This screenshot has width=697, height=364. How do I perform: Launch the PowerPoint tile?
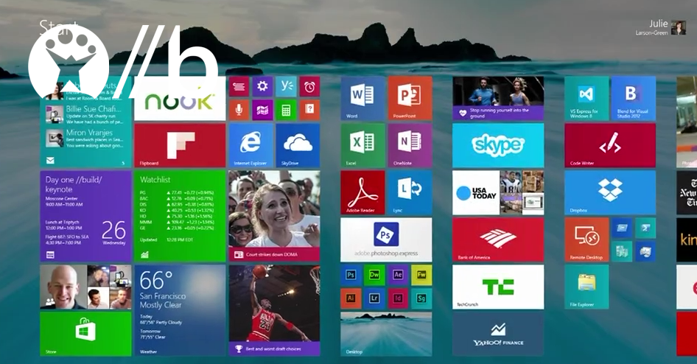(x=410, y=98)
